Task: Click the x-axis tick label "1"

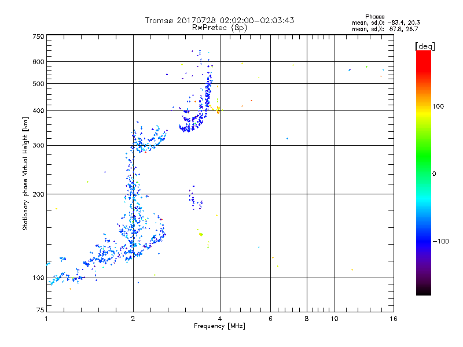Action: point(46,319)
